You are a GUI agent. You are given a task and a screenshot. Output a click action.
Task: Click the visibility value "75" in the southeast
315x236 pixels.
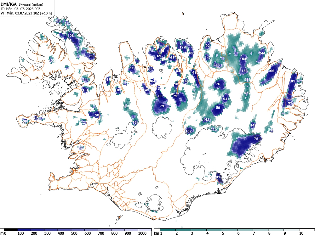256,139
